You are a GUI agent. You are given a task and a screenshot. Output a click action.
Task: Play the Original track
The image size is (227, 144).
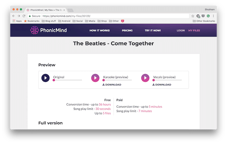[45, 78]
